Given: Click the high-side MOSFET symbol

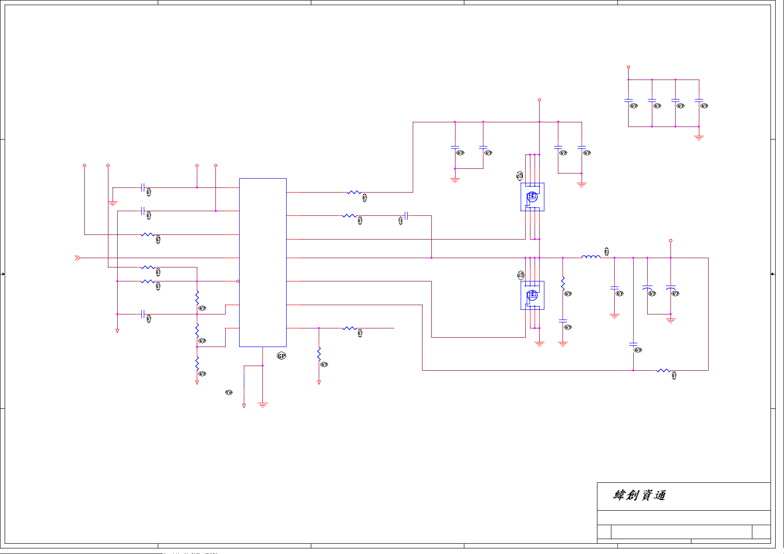Looking at the screenshot, I should pos(532,197).
